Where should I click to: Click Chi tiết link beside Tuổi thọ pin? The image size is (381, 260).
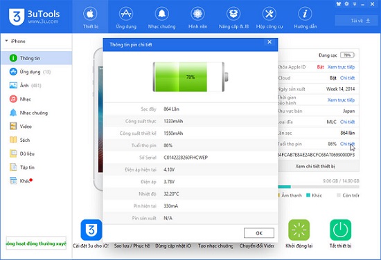tap(347, 144)
